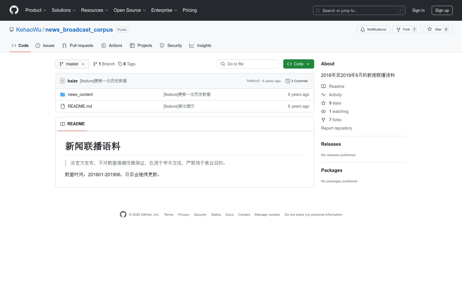Screen dimensions: 462x288
Task: Click the 新闻联播语料 README heading
Action: coord(93,146)
